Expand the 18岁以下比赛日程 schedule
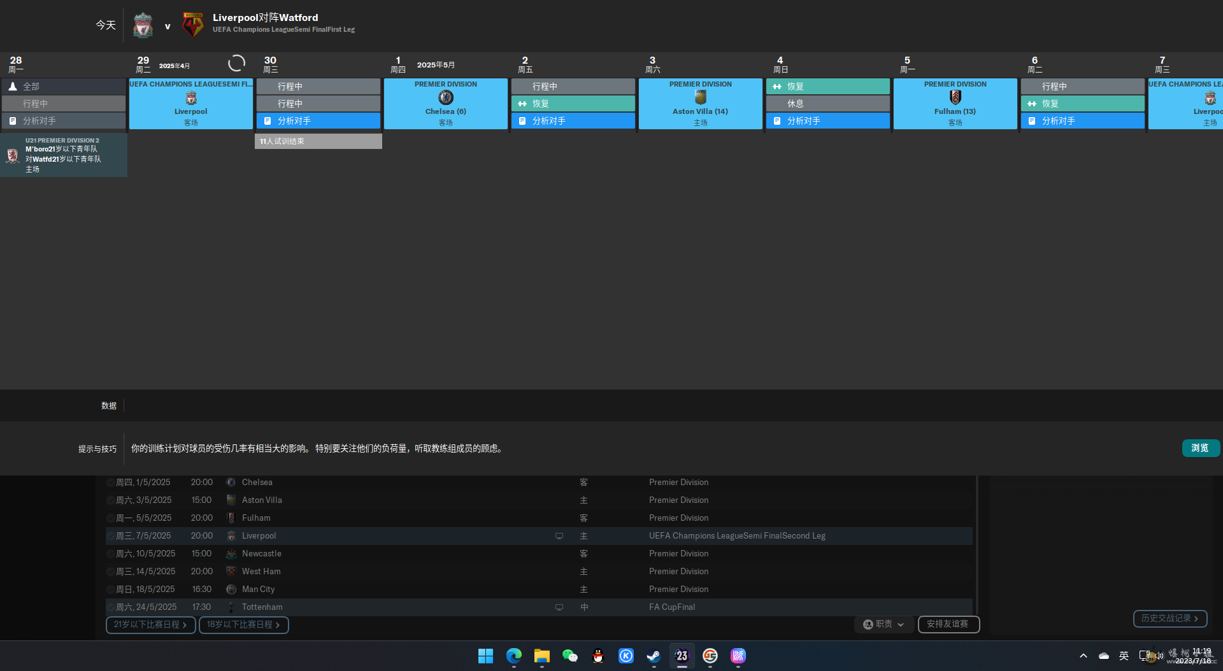The width and height of the screenshot is (1223, 671). [243, 625]
